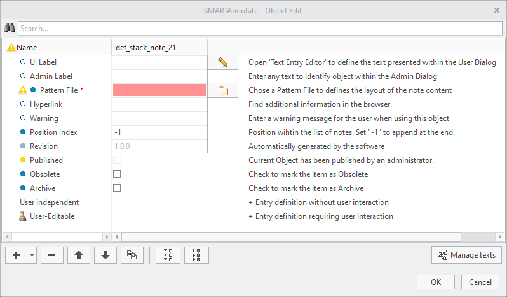Move item up with the up arrow

coord(78,255)
